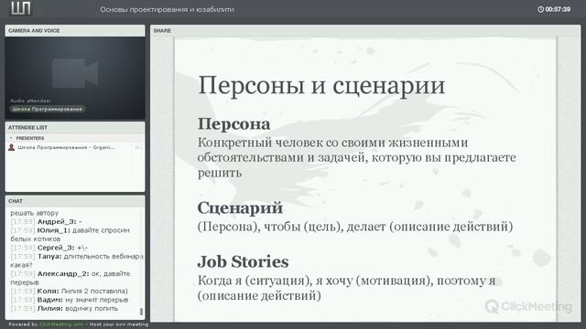Click the slide line (Персона), чтобы (цель)
The width and height of the screenshot is (586, 329).
355,227
